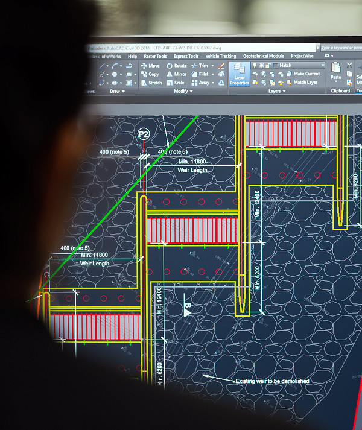The width and height of the screenshot is (362, 430).
Task: Click the Scale button
Action: [x=176, y=83]
